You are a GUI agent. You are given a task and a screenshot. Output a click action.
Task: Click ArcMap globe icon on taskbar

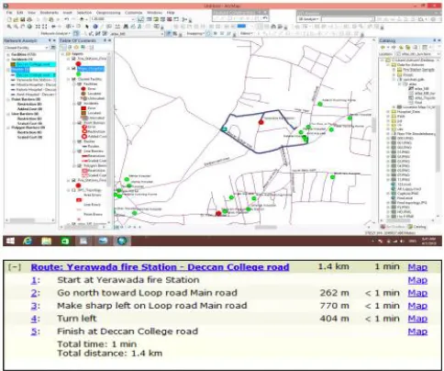(x=122, y=241)
